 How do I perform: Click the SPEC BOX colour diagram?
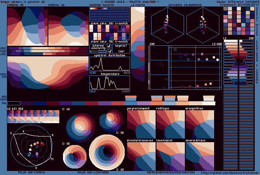point(48,73)
